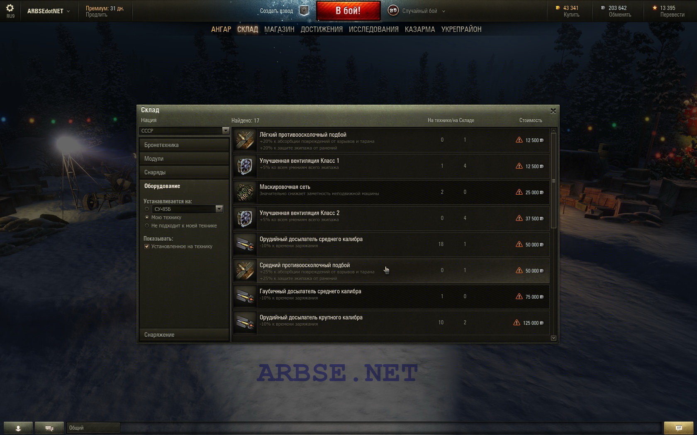Click the platoon star badge icon
Image resolution: width=697 pixels, height=435 pixels.
click(x=304, y=11)
